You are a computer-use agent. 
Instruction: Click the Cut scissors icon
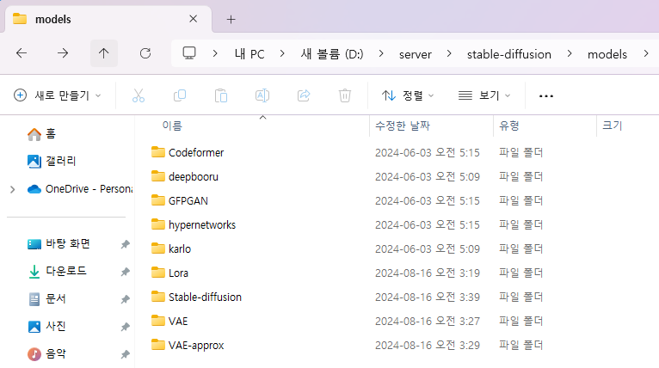coord(139,95)
